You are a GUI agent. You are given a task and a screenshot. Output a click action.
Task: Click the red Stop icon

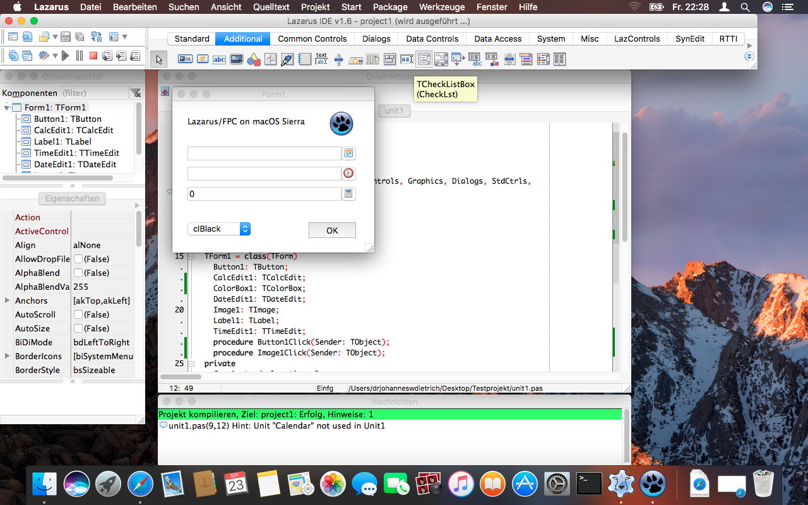click(93, 56)
